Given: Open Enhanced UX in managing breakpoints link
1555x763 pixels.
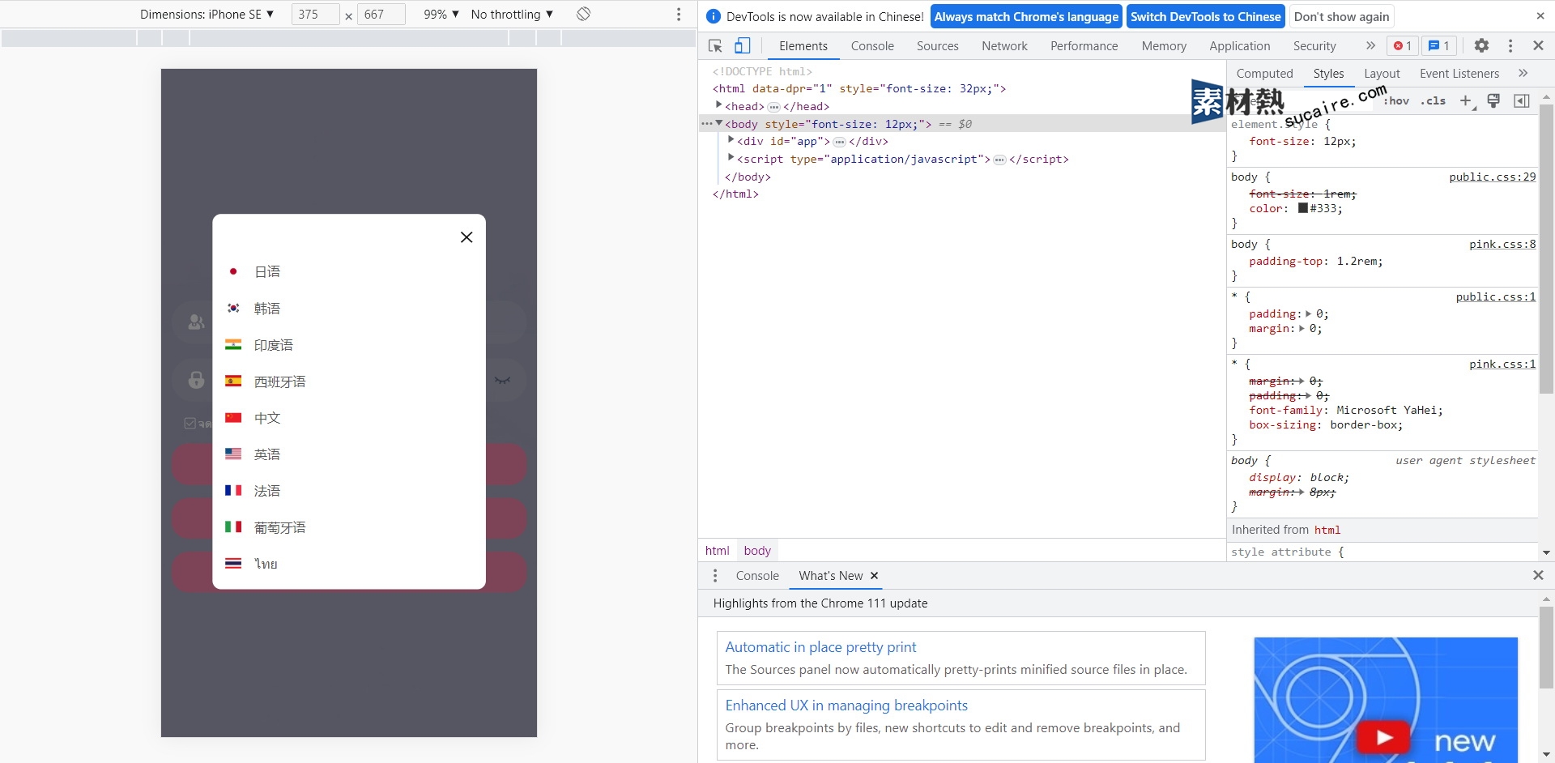Looking at the screenshot, I should pyautogui.click(x=846, y=705).
